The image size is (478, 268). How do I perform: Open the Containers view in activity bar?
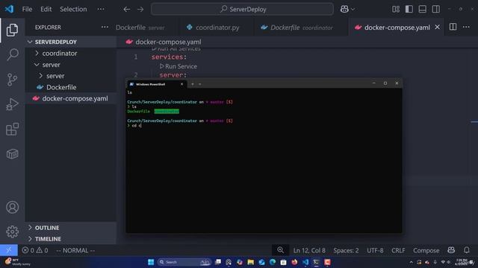pos(12,154)
